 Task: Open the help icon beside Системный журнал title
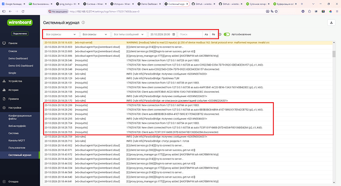click(x=83, y=23)
